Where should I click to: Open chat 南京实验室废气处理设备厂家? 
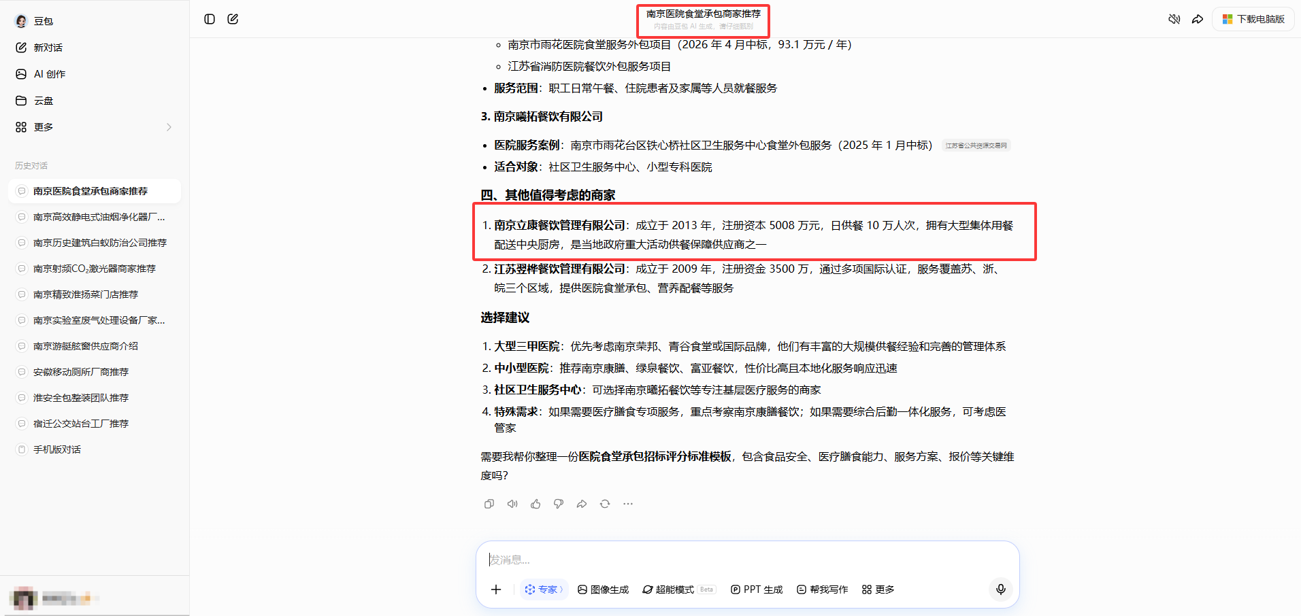[x=95, y=320]
